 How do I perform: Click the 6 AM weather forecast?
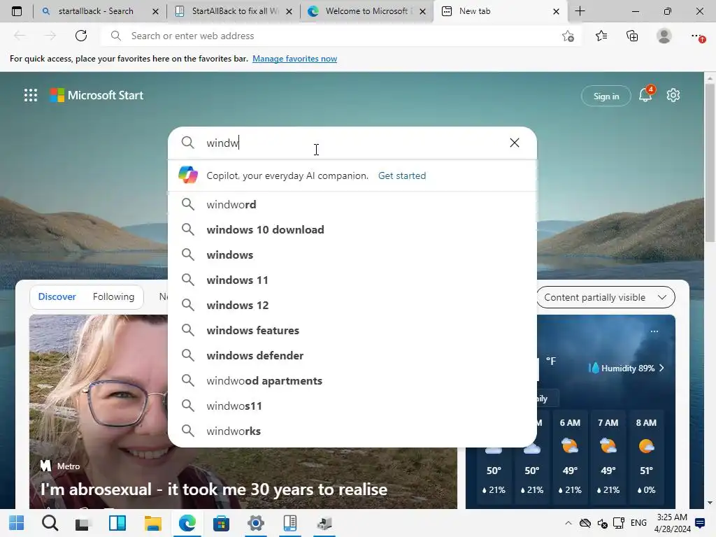click(x=570, y=457)
